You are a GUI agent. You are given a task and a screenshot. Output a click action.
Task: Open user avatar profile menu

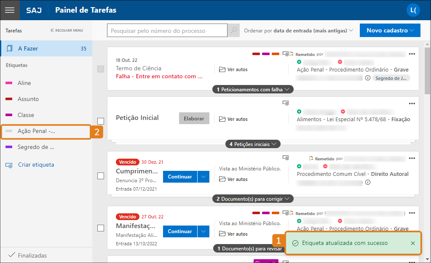tap(413, 10)
